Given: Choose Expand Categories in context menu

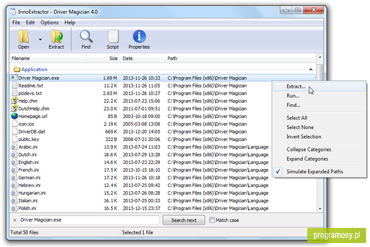Looking at the screenshot, I should (x=319, y=159).
